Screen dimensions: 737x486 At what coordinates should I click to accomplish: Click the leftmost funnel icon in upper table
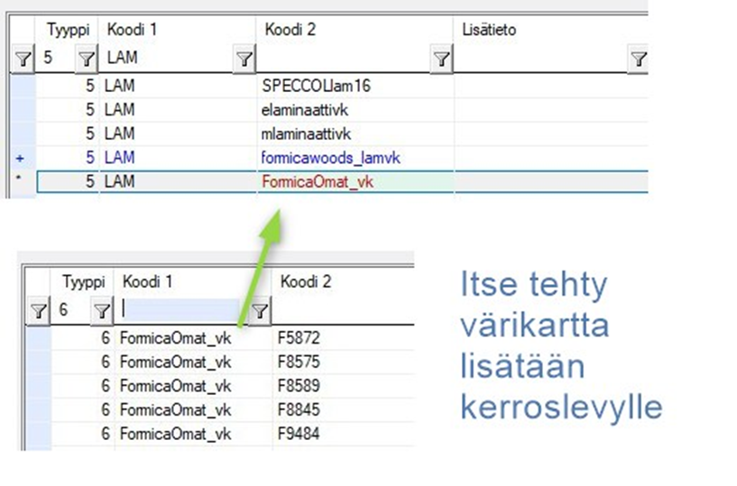tap(22, 60)
